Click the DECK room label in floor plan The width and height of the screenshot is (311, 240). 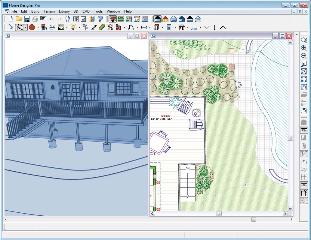tap(165, 116)
